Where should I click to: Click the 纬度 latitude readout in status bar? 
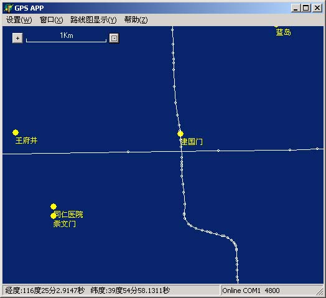click(x=130, y=291)
